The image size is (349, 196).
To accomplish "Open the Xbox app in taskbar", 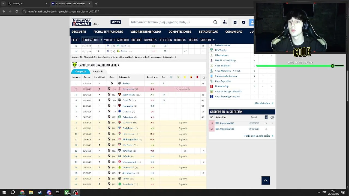I will 67,192.
